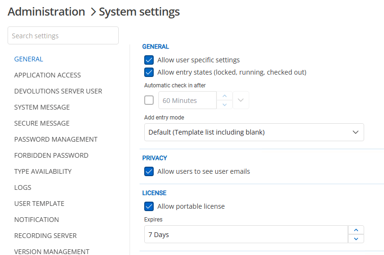This screenshot has width=384, height=255.
Task: Uncheck Allow user specific settings
Action: (149, 60)
